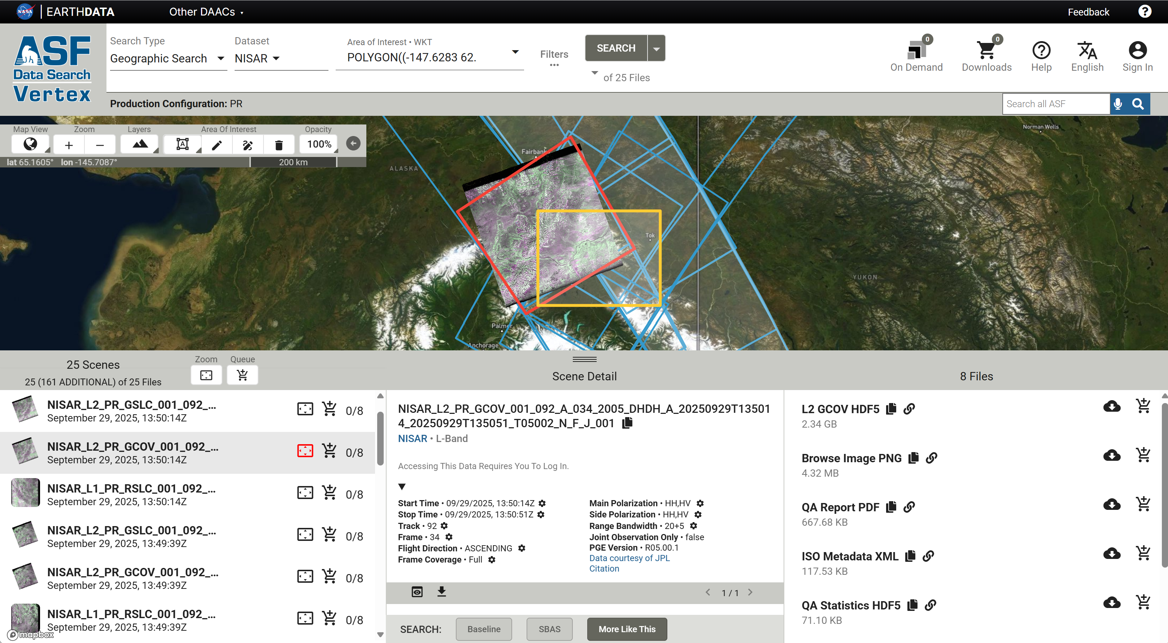This screenshot has height=643, width=1168.
Task: Open the Filters menu
Action: coord(554,57)
